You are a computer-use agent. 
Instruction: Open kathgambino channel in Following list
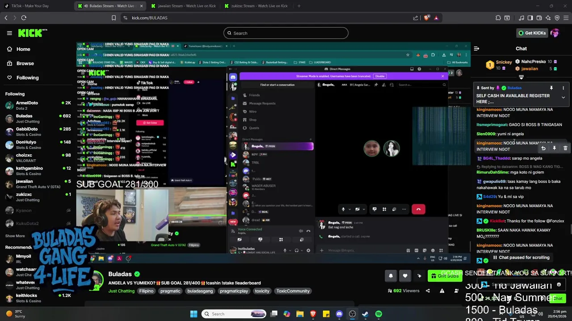38,171
